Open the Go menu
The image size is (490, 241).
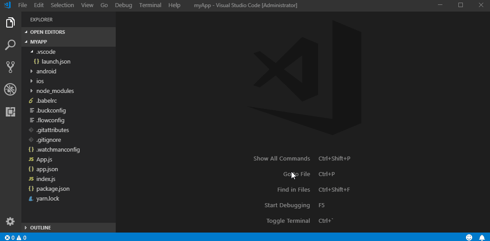104,5
